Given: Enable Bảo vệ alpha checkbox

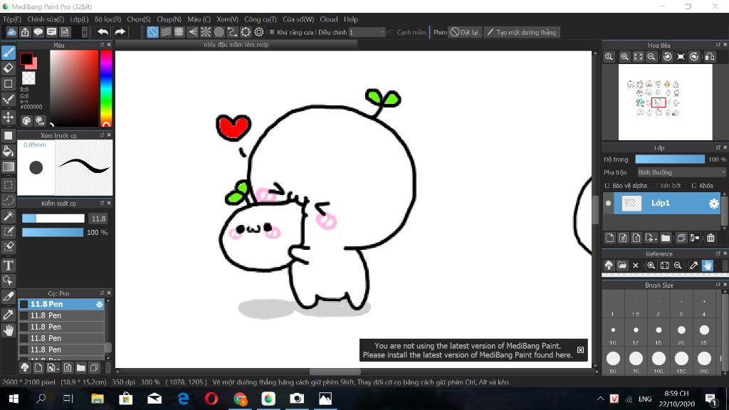Looking at the screenshot, I should 607,186.
